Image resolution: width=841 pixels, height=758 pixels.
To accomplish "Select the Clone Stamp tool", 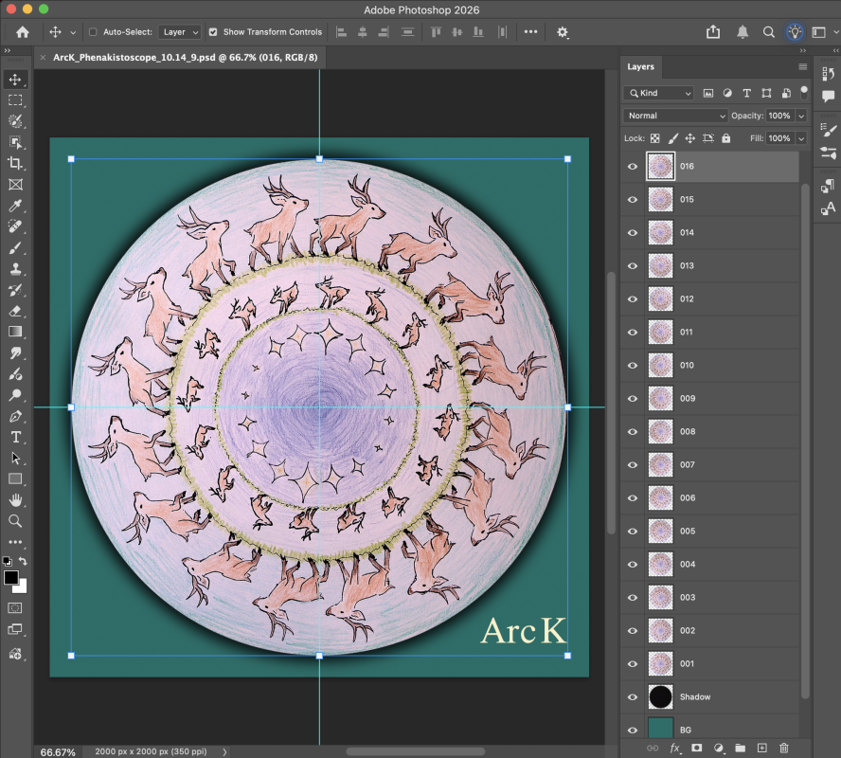I will pyautogui.click(x=15, y=269).
